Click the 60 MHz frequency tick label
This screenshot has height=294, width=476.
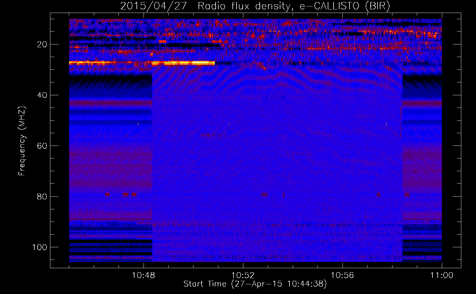point(42,146)
